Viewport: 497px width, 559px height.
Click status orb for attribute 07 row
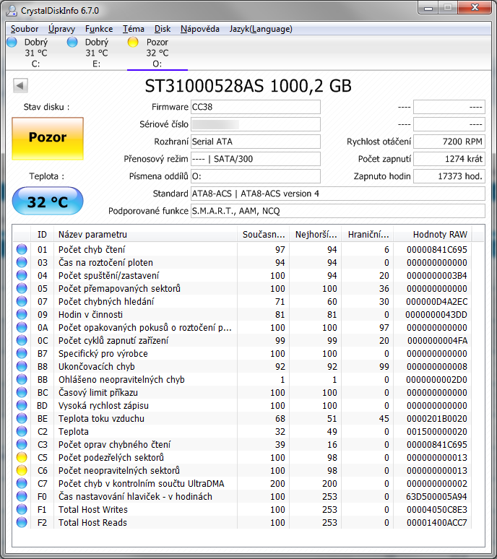[22, 301]
